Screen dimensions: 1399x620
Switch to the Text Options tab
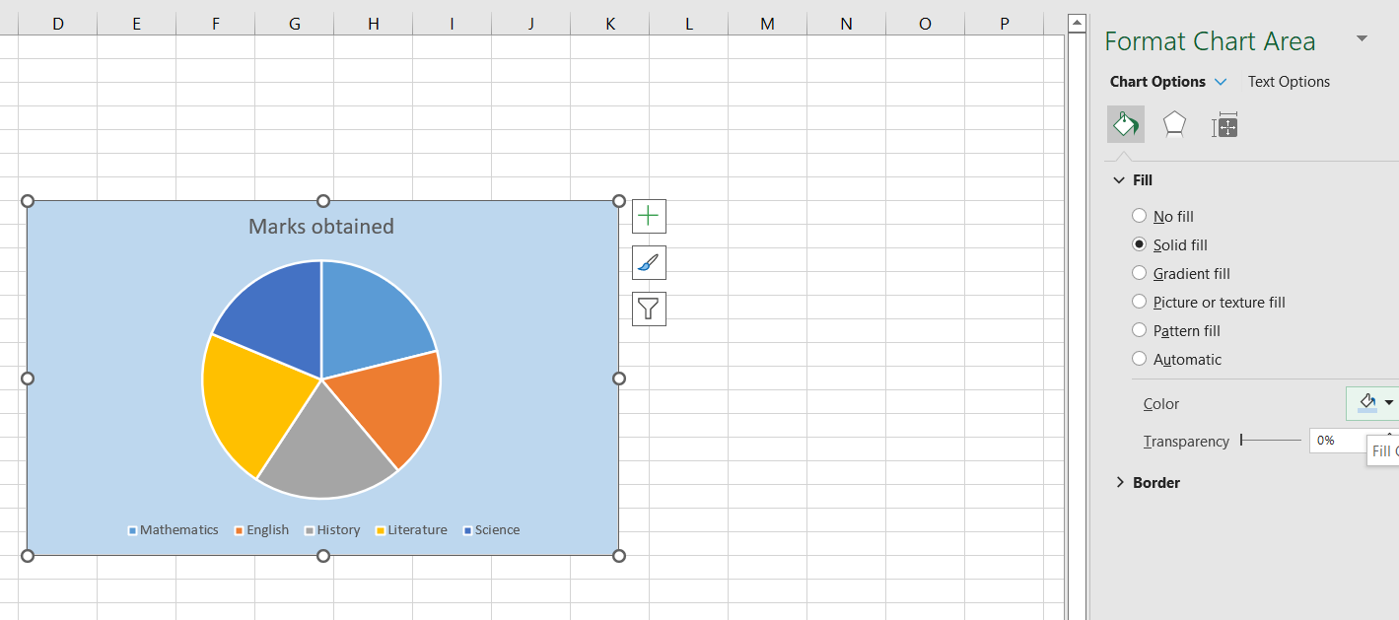(1288, 81)
